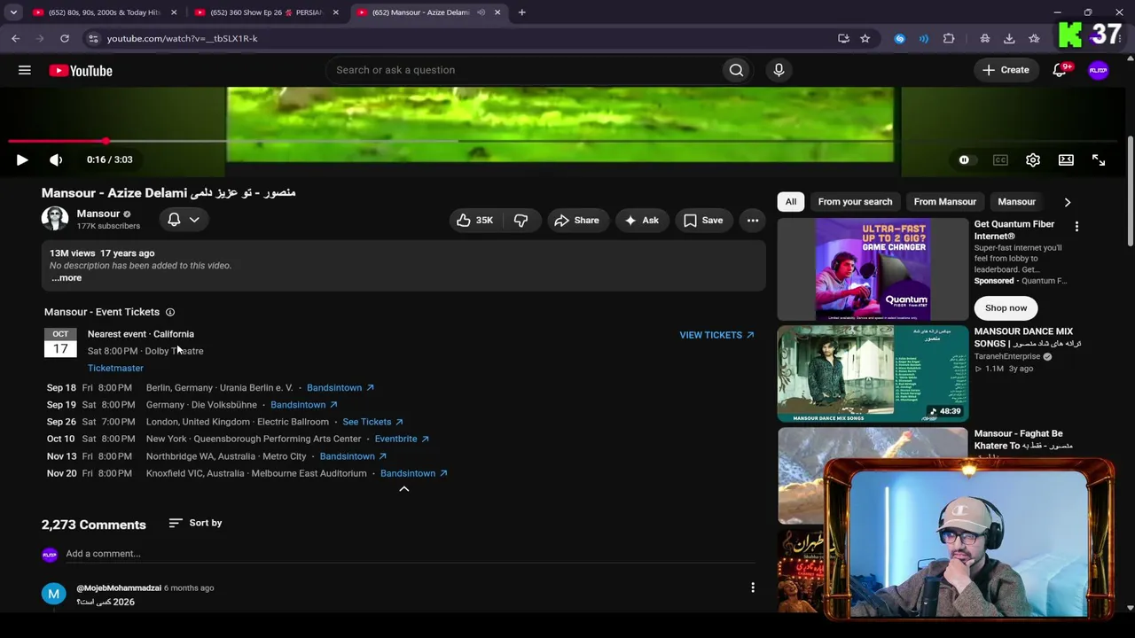Click the Add a comment field

click(x=411, y=555)
